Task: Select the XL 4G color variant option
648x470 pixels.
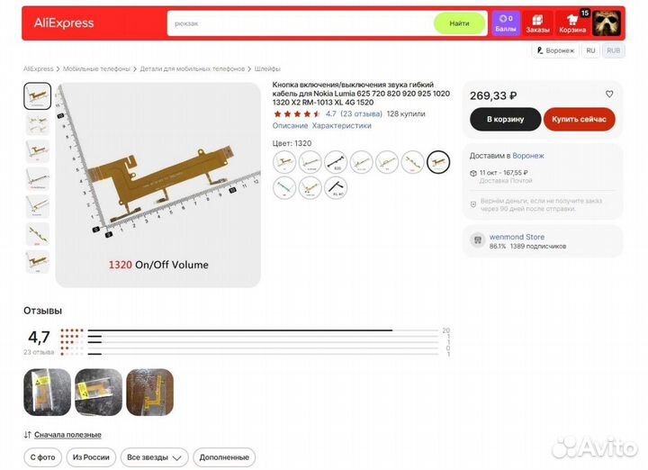Action: click(336, 187)
